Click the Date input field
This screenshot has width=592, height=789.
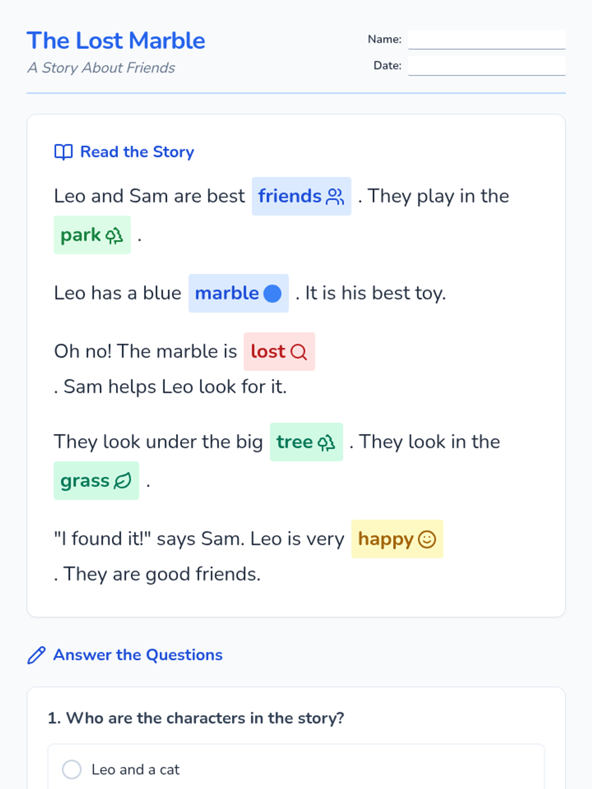(486, 66)
